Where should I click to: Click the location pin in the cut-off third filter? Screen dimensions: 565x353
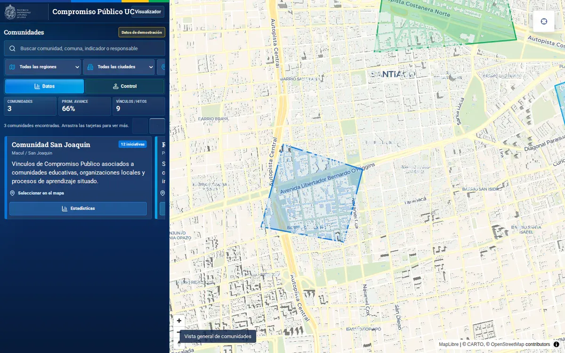pyautogui.click(x=163, y=67)
